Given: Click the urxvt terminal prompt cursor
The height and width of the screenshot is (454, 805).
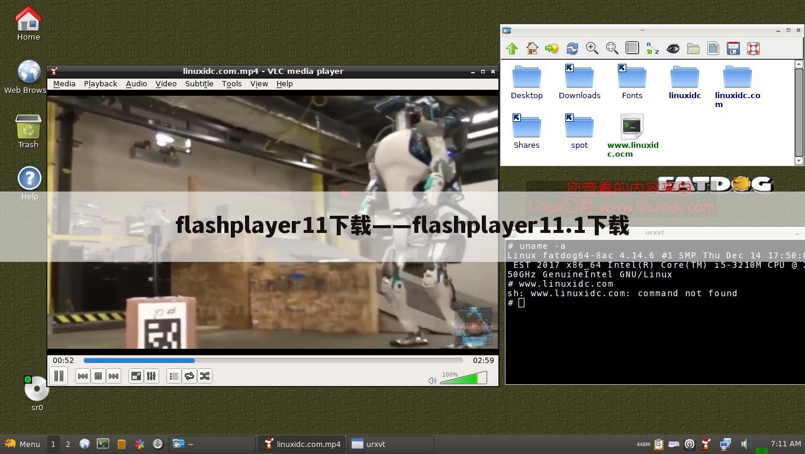Looking at the screenshot, I should point(521,303).
